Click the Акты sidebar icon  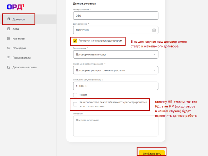(8, 29)
